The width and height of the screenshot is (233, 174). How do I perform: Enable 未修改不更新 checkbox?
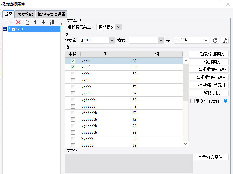[x=193, y=101]
